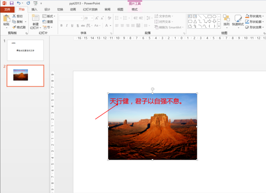Toggle Italic formatting
Viewport: 266px width, 193px height.
(67, 26)
